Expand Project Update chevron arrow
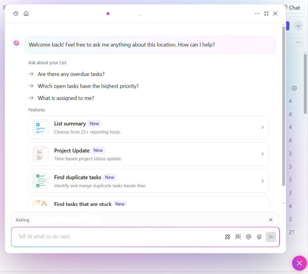Screen dimensions: 308x274 click(263, 154)
